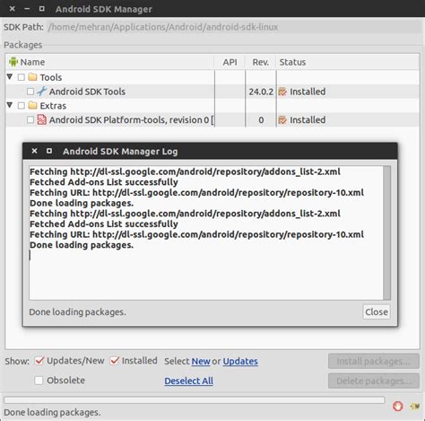
Task: Click the New link to select new packages
Action: point(201,361)
